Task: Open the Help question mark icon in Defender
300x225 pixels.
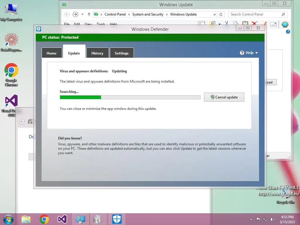Action: [242, 53]
